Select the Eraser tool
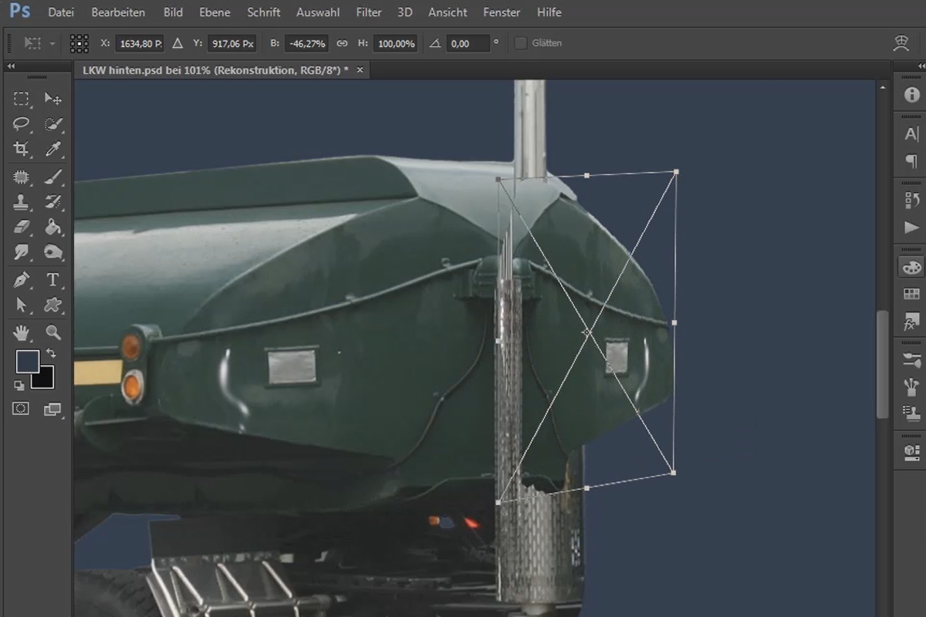926x617 pixels. (x=21, y=228)
